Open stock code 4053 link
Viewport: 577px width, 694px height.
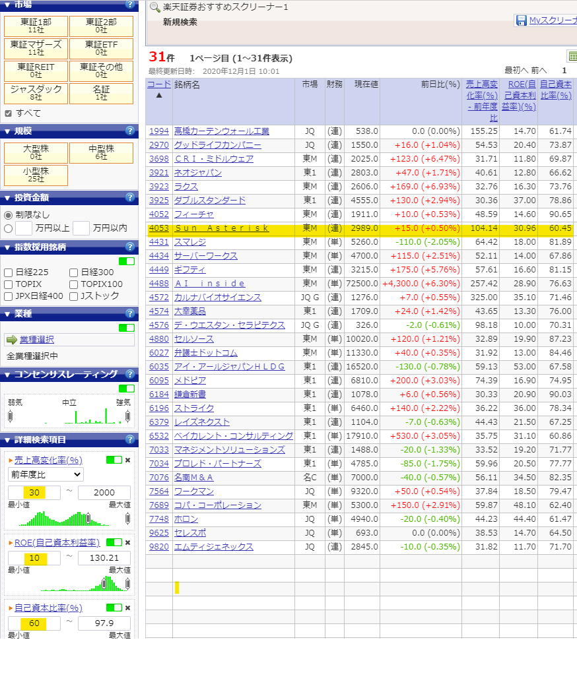point(159,228)
